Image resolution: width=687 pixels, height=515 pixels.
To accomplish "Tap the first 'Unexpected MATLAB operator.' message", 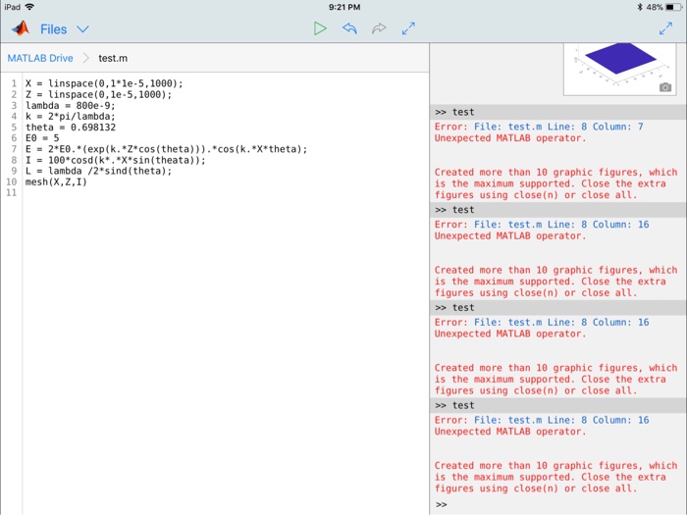I will pos(510,138).
